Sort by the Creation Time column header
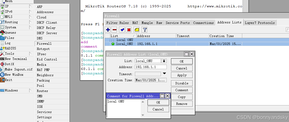This screenshot has width=289, height=122. pos(226,36)
